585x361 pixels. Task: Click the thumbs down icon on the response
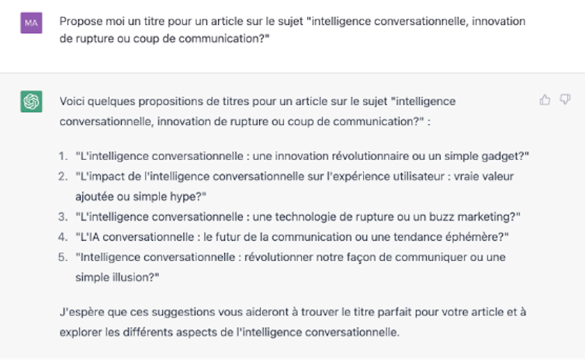[564, 100]
